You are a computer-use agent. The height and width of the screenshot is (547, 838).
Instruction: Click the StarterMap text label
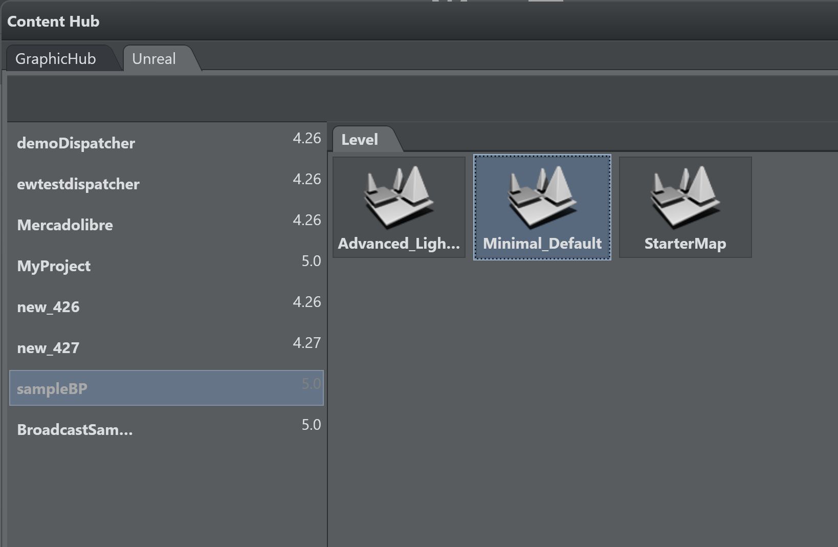click(x=685, y=244)
